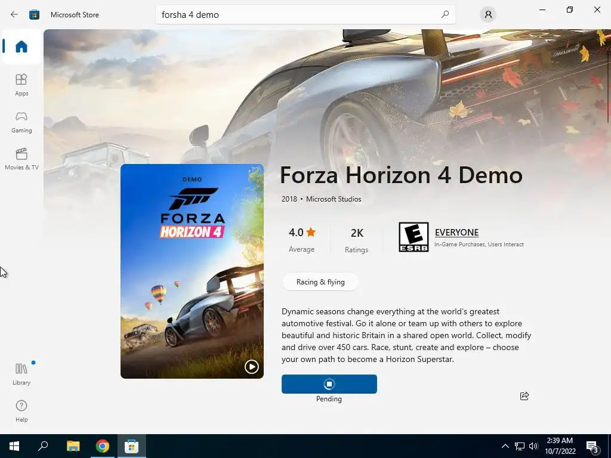
Task: Switch to the Gaming section
Action: click(21, 122)
